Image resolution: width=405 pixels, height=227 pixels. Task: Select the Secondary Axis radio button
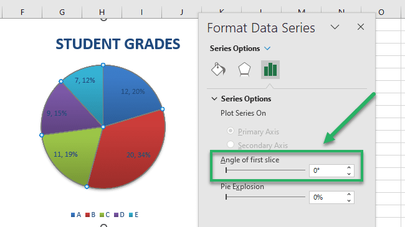[231, 144]
